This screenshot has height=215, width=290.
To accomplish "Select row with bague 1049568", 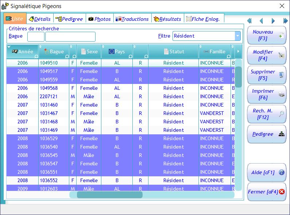I will (121, 88).
